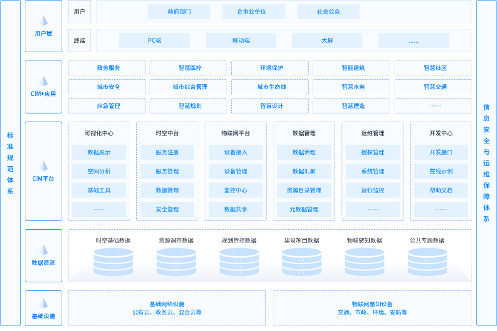Open the 规划管控数据 database icon
The image size is (497, 331).
click(x=239, y=262)
